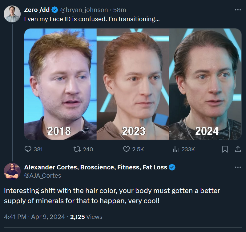The width and height of the screenshot is (246, 232).
Task: Open the more options menu on Zero /dd's tweet
Action: coord(238,10)
